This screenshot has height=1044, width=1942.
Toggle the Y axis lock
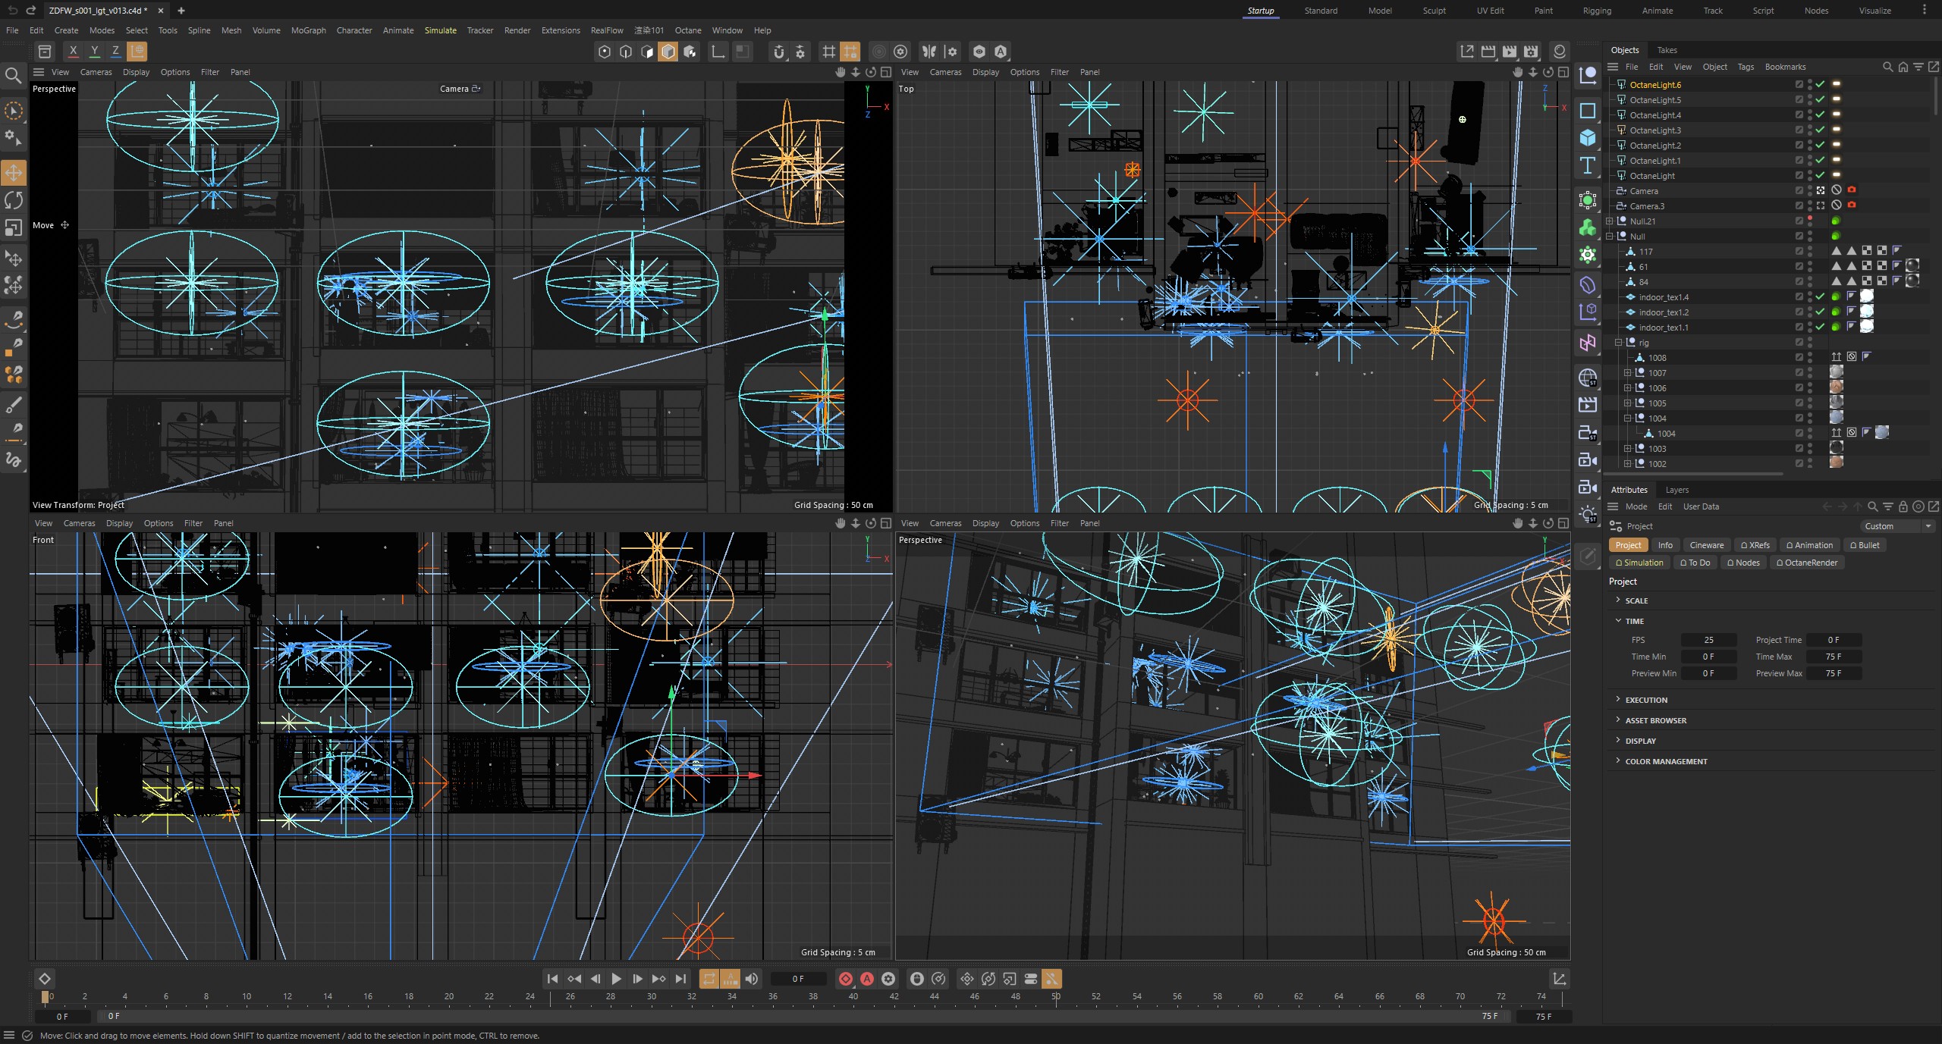(94, 52)
